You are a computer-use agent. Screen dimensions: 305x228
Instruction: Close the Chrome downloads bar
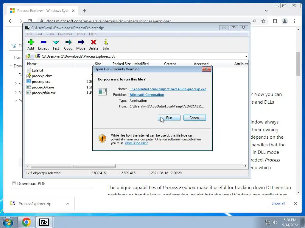[295, 203]
